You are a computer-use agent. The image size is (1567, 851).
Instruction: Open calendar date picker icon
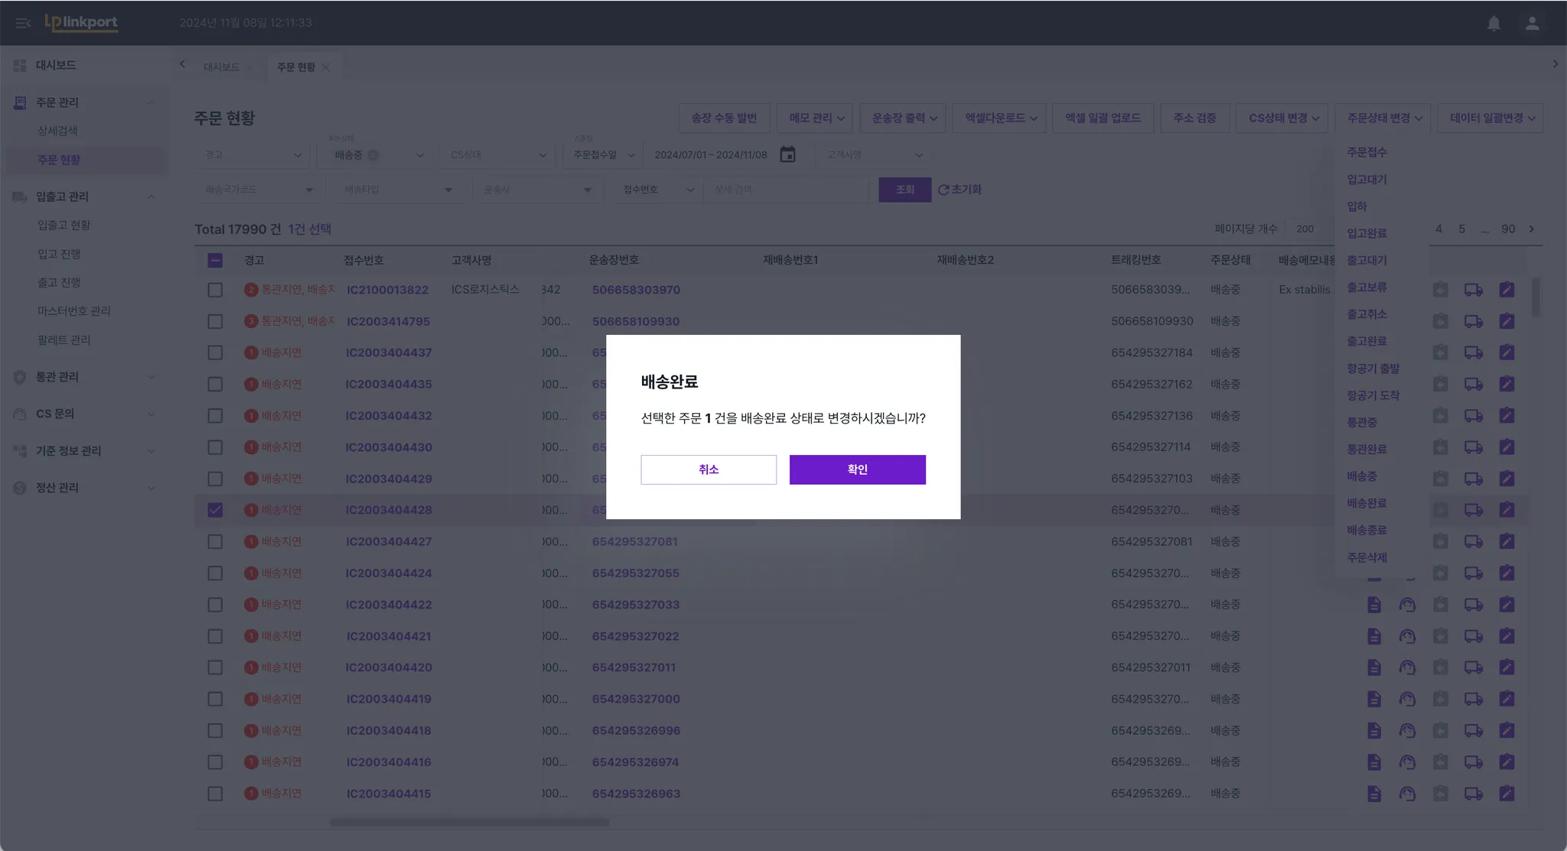[787, 154]
